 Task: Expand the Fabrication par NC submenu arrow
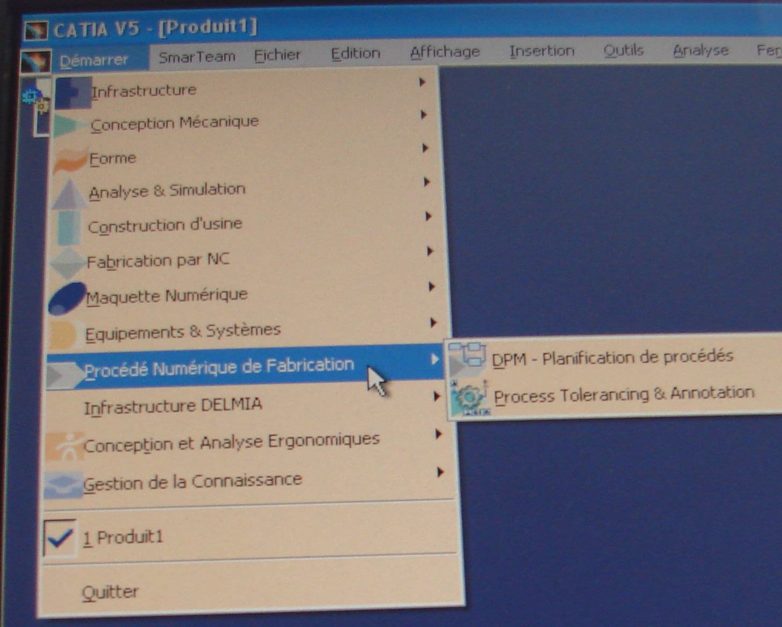430,251
